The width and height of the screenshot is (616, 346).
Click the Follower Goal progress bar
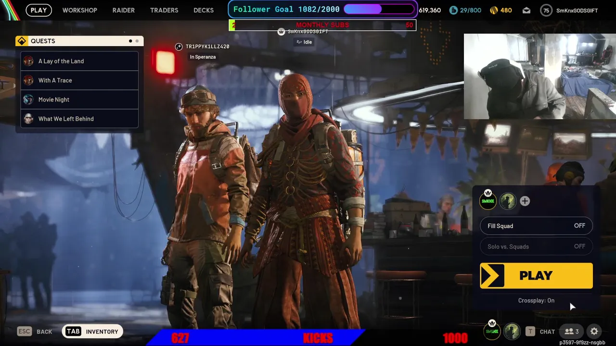(380, 9)
